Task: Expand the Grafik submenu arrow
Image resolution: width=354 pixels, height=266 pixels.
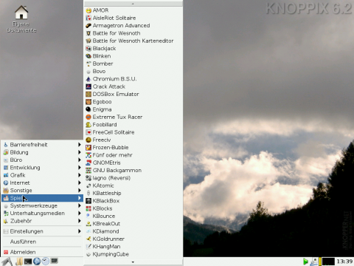Action: [x=80, y=175]
